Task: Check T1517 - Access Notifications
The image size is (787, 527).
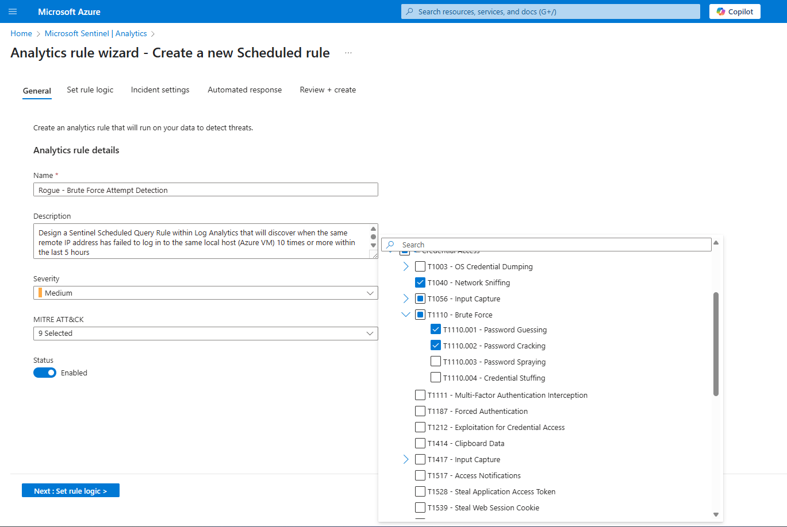Action: tap(420, 475)
